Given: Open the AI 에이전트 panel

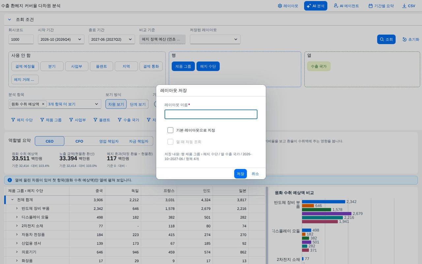Looking at the screenshot, I should pos(346,6).
